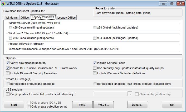Image resolution: width=186 pixels, height=112 pixels.
Task: Select Windows 7 x64 Global multilingual updates
Action: coord(95,38)
